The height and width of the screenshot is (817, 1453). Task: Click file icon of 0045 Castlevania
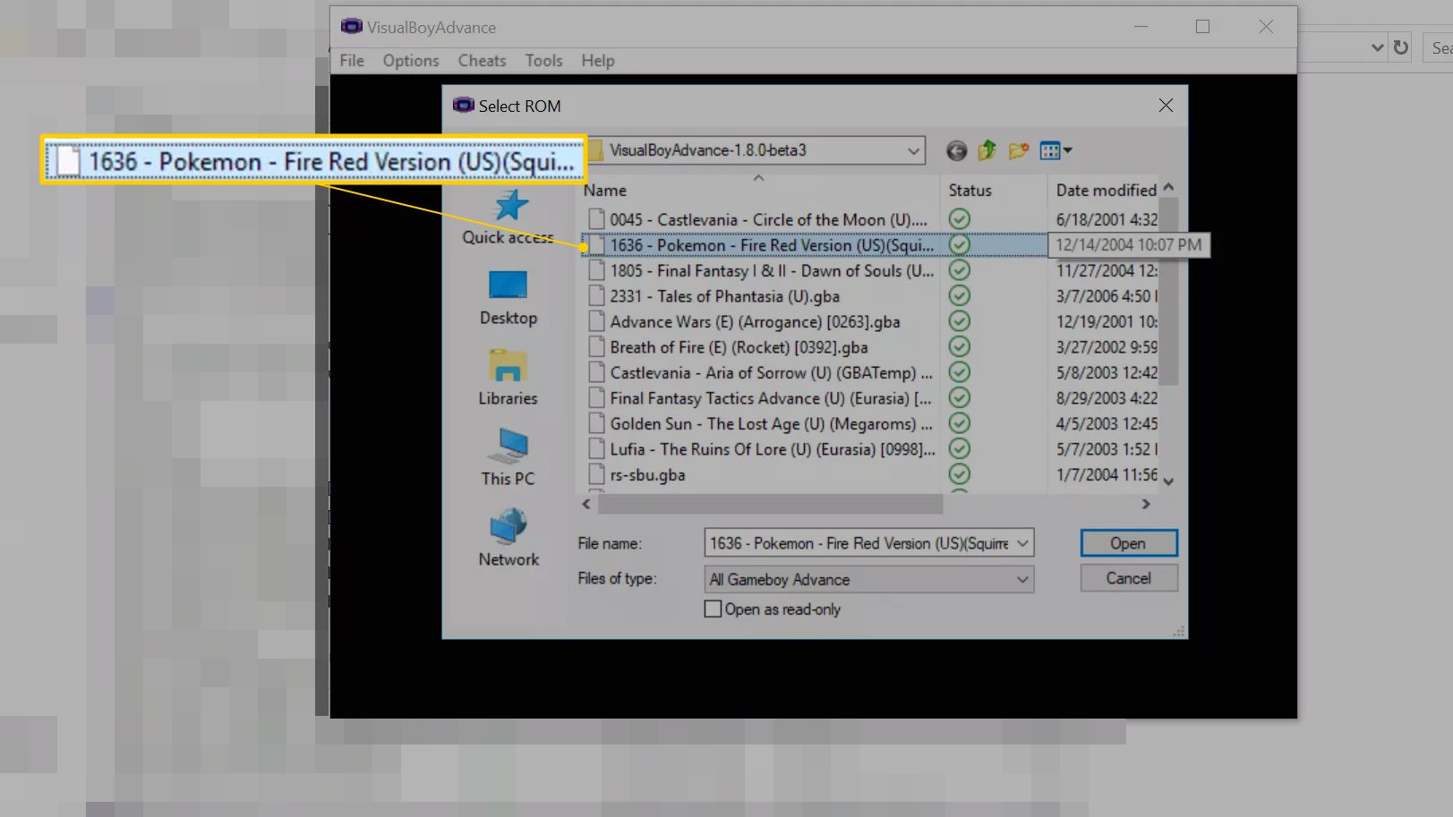click(596, 219)
